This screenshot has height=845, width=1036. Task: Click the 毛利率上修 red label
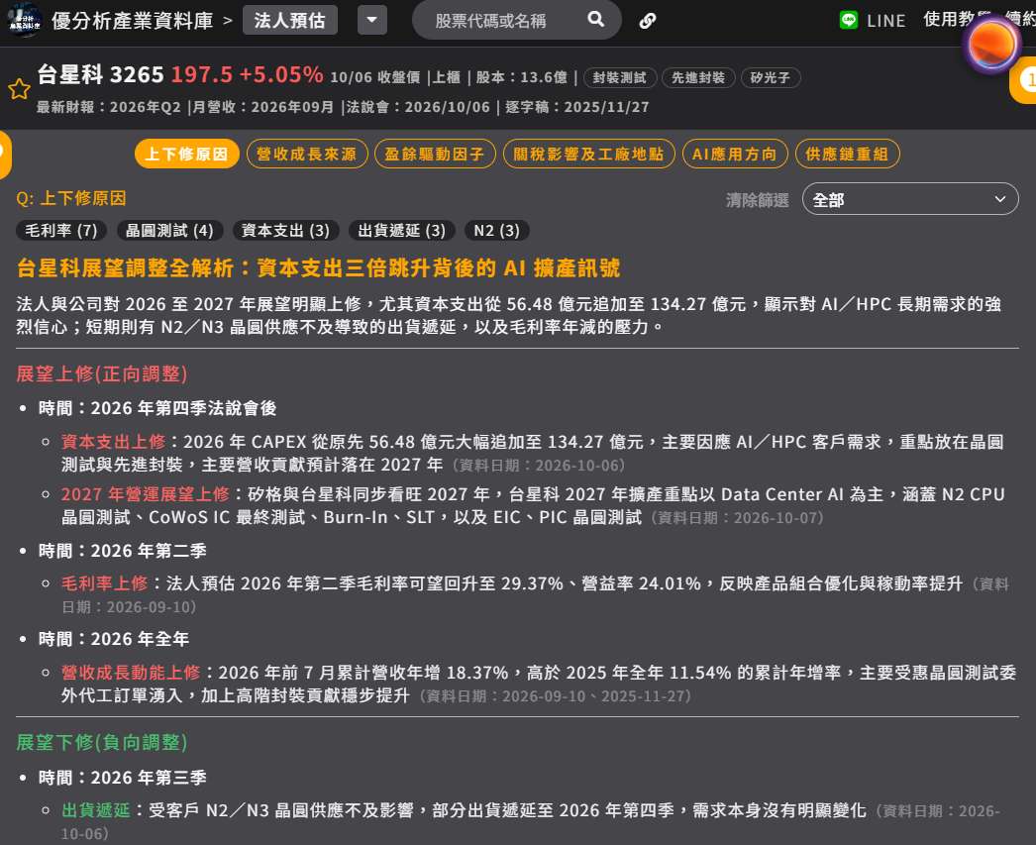[x=104, y=583]
